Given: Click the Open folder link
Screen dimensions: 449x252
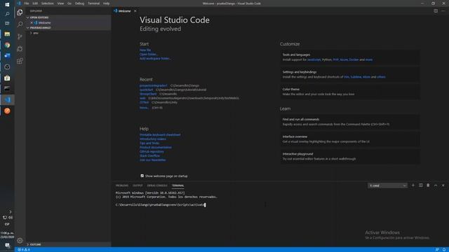Looking at the screenshot, I should coord(148,55).
